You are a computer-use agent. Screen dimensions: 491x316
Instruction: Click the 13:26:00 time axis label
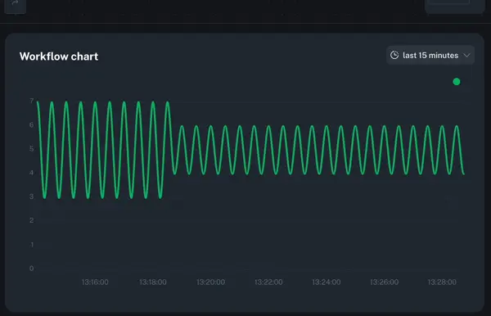point(385,282)
